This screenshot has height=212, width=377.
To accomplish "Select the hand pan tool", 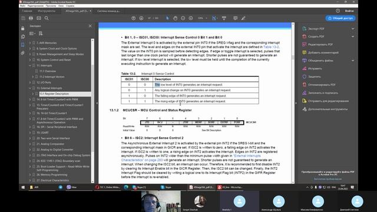I will (x=176, y=18).
